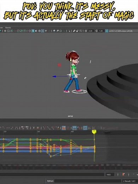Open the Panels menu in the viewport
The width and height of the screenshot is (138, 184).
[8, 28]
